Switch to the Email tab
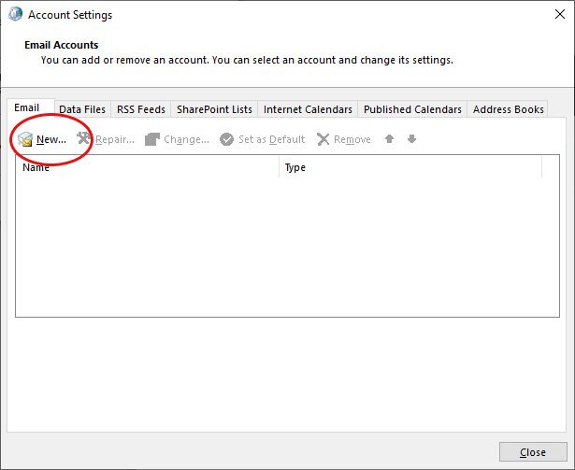 (x=27, y=108)
